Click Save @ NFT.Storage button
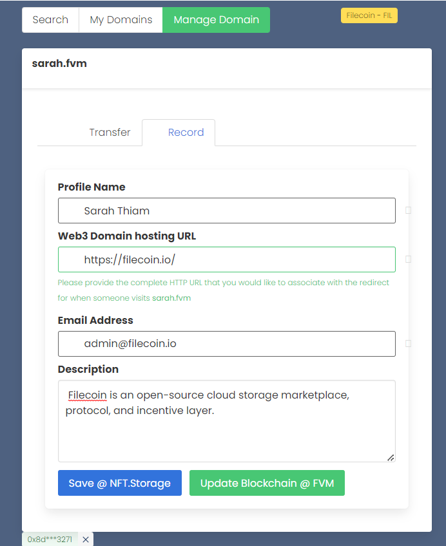The height and width of the screenshot is (546, 446). tap(120, 483)
